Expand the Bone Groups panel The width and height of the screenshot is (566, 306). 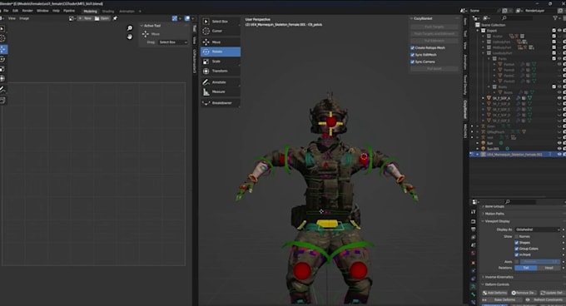[x=494, y=206]
